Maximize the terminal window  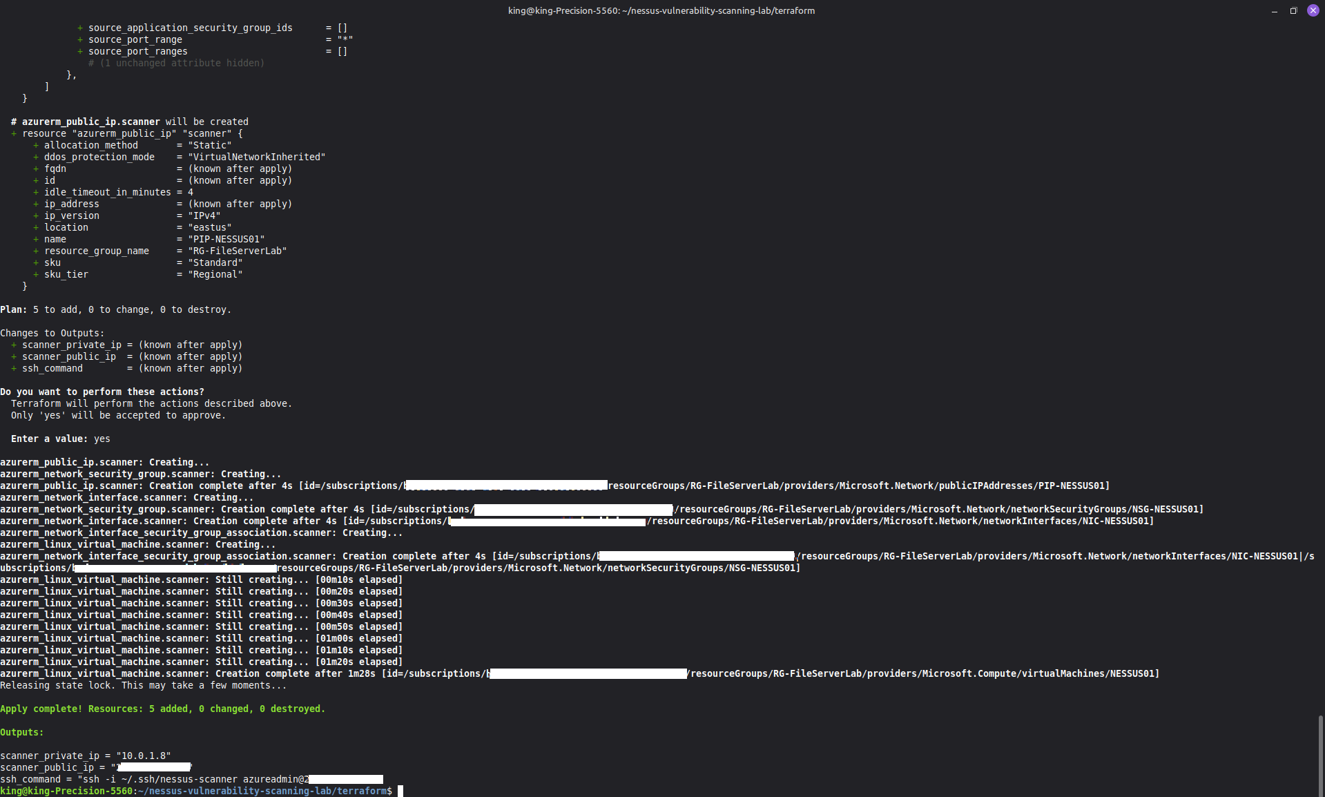[x=1293, y=10]
